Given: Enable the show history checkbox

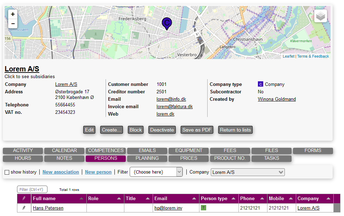Looking at the screenshot, I should click(x=7, y=172).
